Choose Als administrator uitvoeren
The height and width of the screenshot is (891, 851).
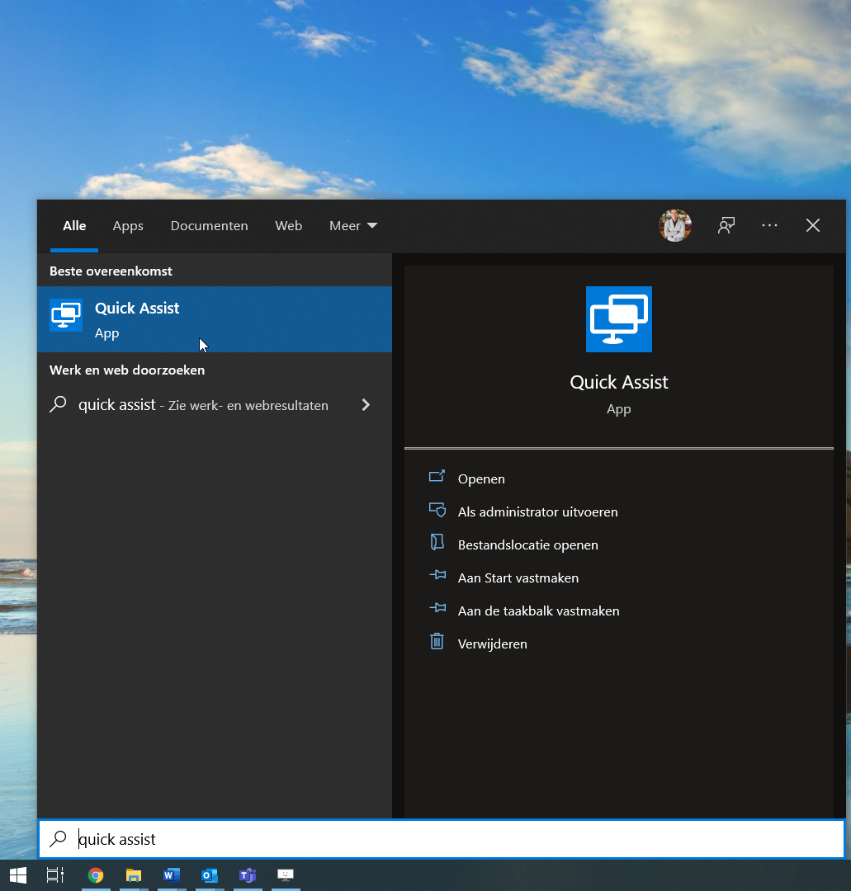537,511
